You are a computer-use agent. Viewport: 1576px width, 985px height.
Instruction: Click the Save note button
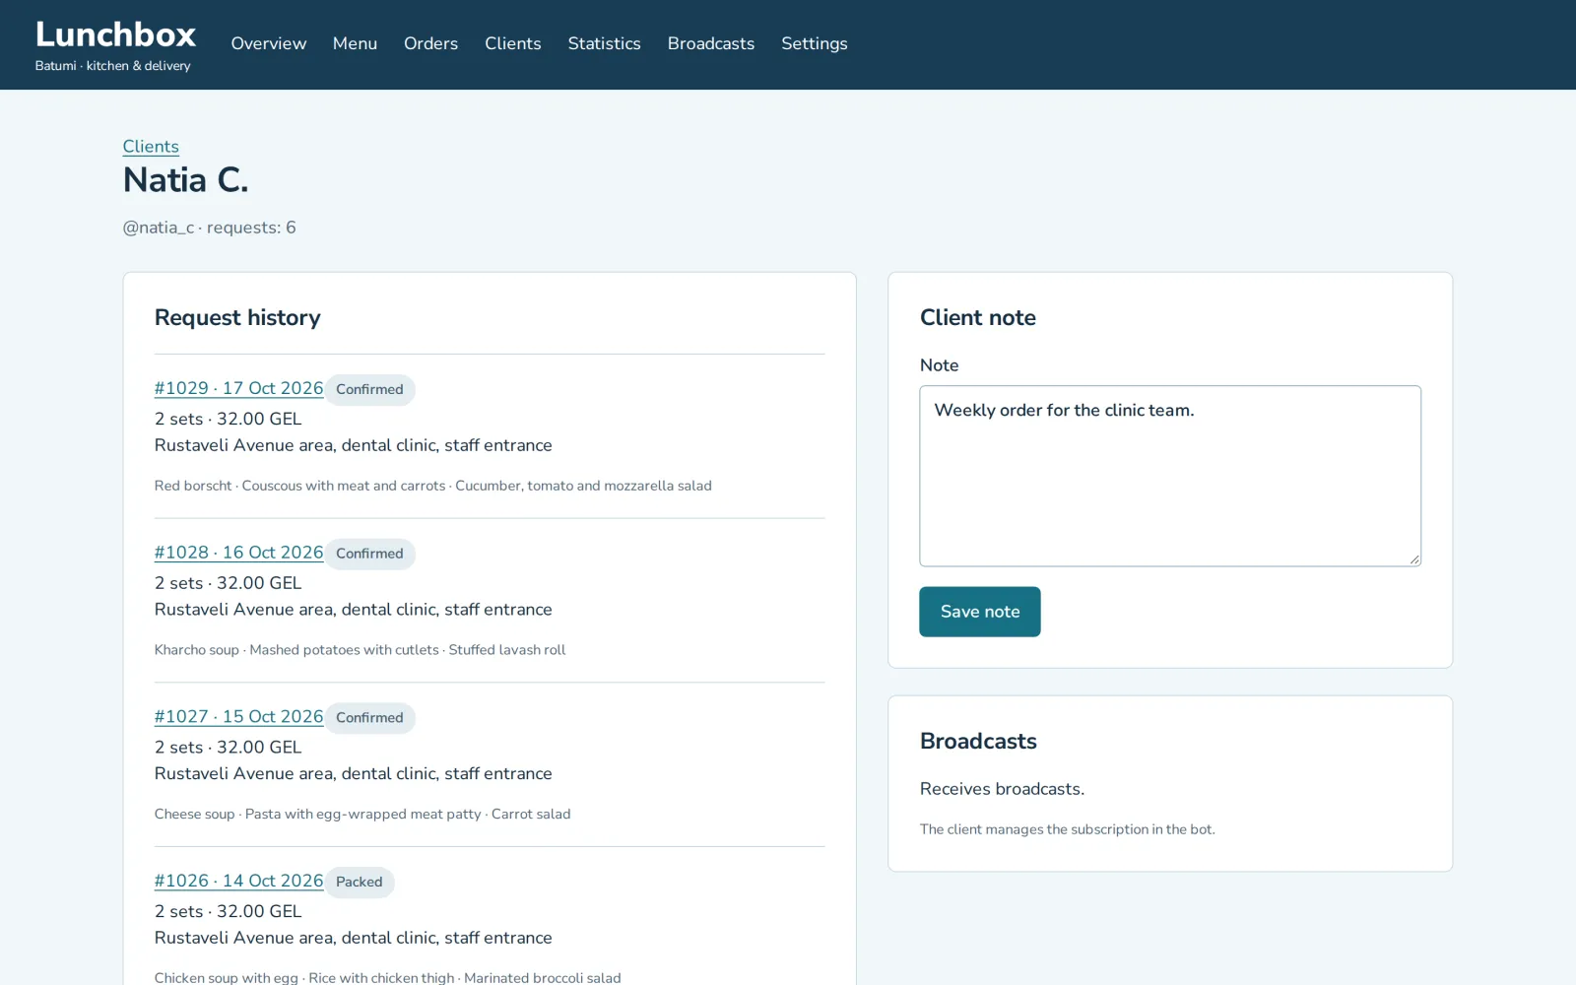[x=979, y=612]
